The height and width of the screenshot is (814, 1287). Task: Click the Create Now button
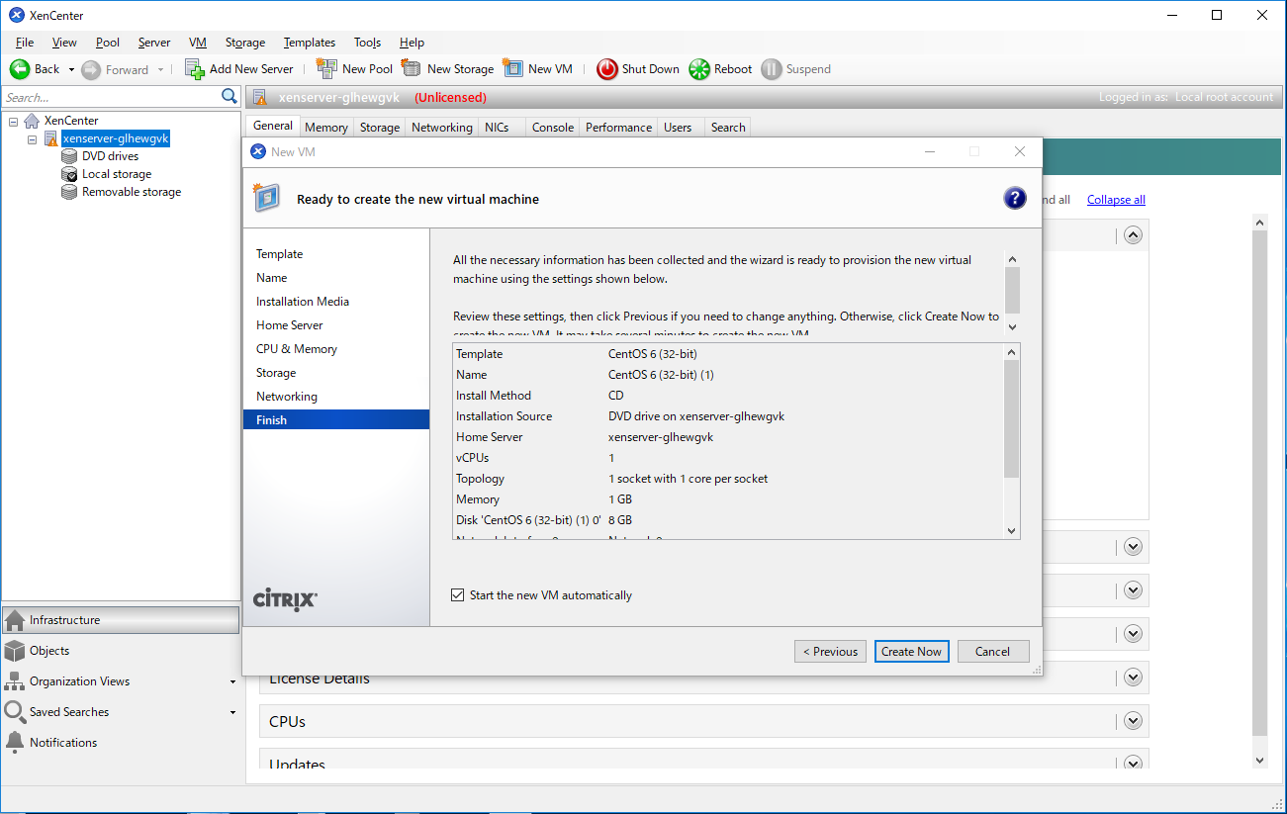[912, 651]
